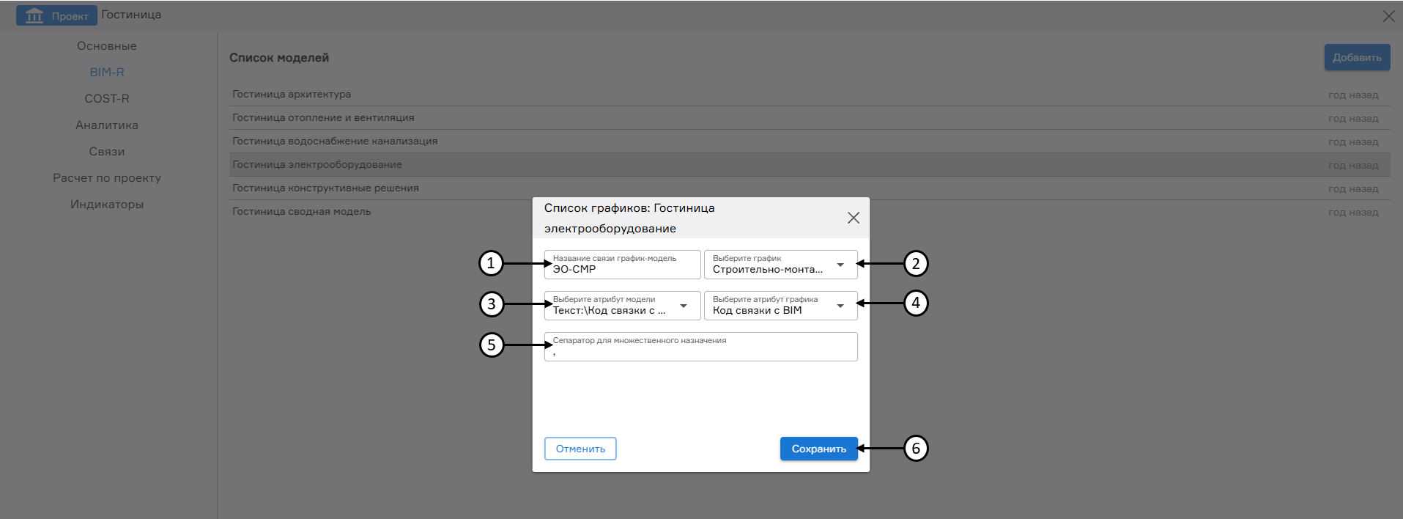This screenshot has width=1403, height=519.
Task: Open the Выберите атрибут графика dropdown
Action: pos(840,306)
